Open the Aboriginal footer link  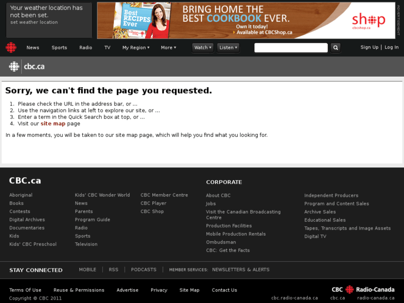coord(21,195)
